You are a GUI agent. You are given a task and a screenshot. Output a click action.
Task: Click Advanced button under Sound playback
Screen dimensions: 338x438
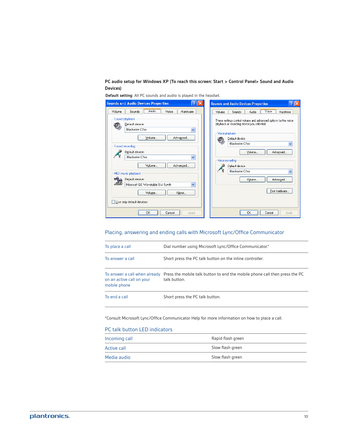click(181, 138)
